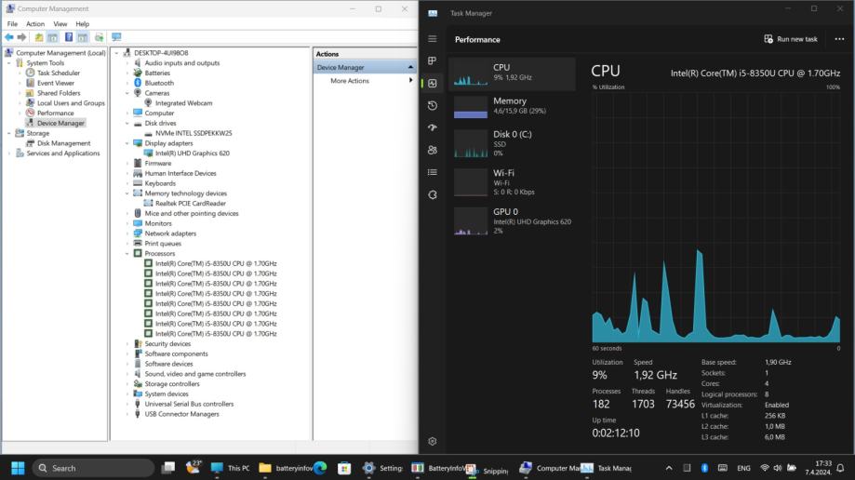Click ENG language indicator in taskbar
855x480 pixels.
click(x=743, y=468)
